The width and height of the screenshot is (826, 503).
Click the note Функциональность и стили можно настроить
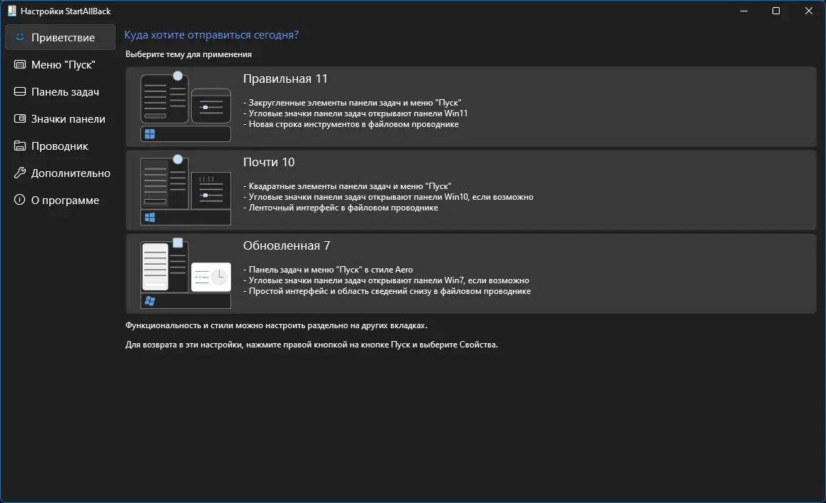(x=276, y=325)
